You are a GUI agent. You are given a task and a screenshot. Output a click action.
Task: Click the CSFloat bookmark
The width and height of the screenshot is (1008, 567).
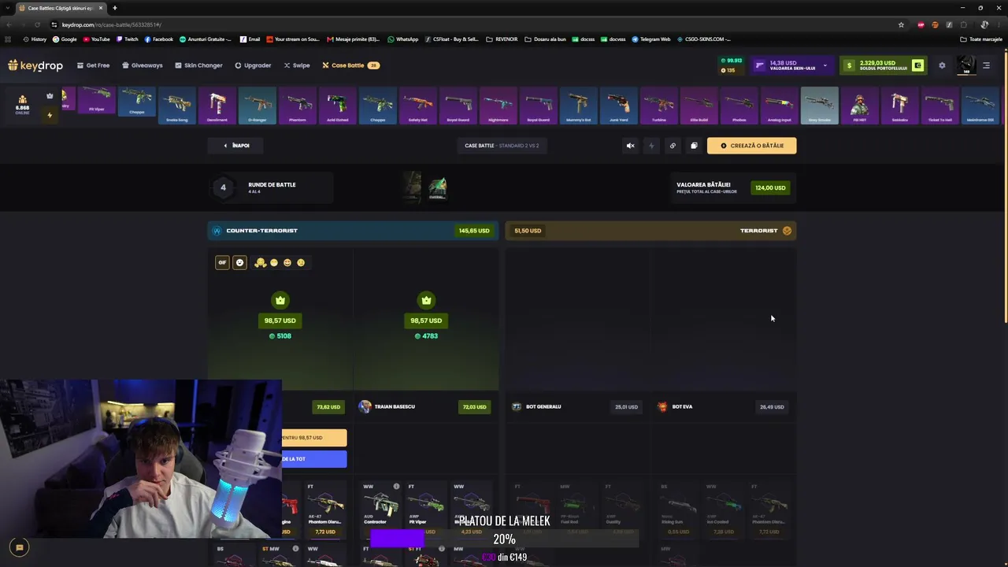click(x=451, y=39)
